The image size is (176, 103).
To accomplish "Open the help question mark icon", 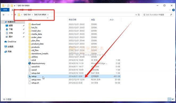I will 173,10.
